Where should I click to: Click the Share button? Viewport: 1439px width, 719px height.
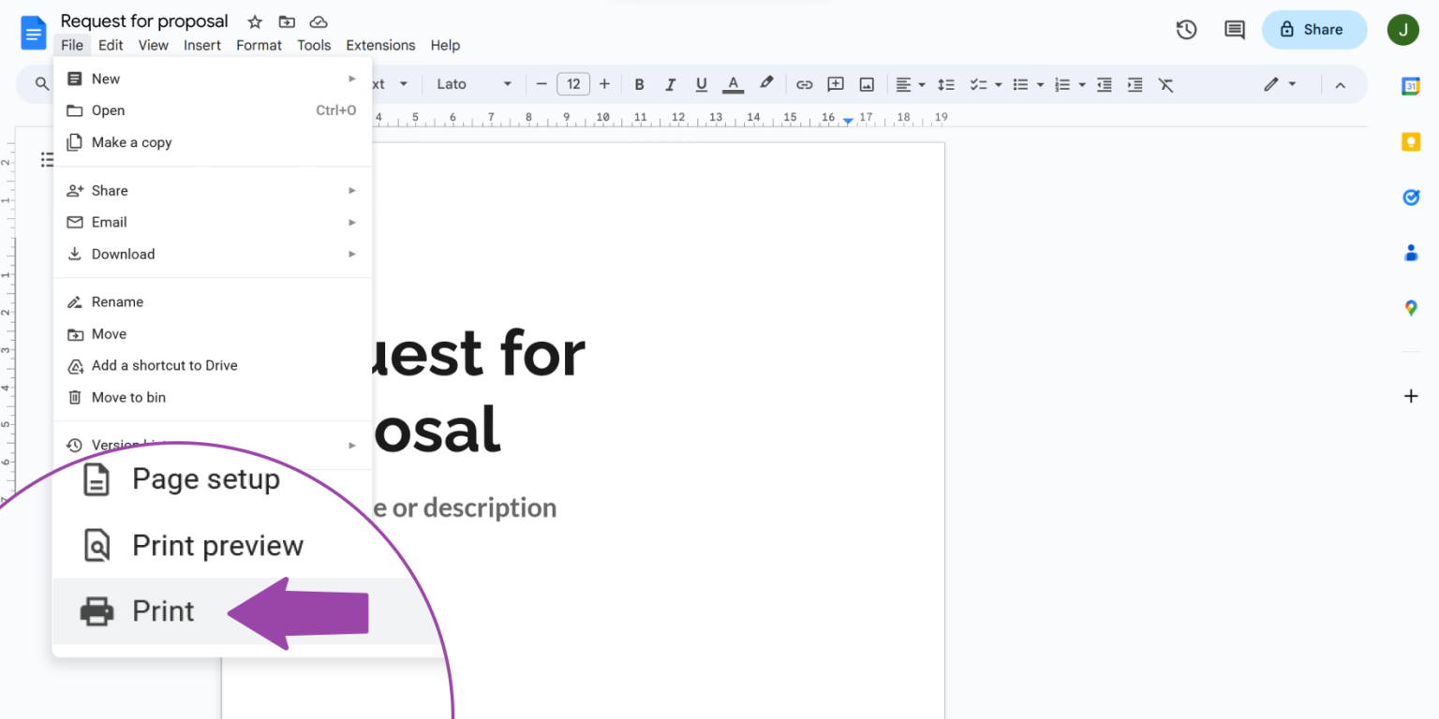[x=1313, y=29]
